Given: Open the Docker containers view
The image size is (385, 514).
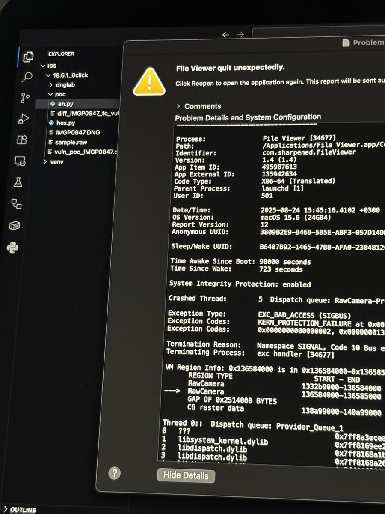Looking at the screenshot, I should [x=15, y=226].
